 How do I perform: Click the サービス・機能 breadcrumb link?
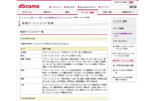29,17
